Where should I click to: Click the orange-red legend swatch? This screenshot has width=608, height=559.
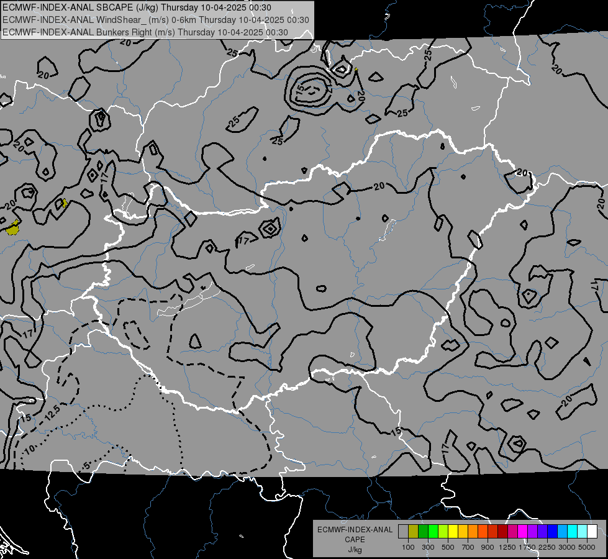click(483, 532)
